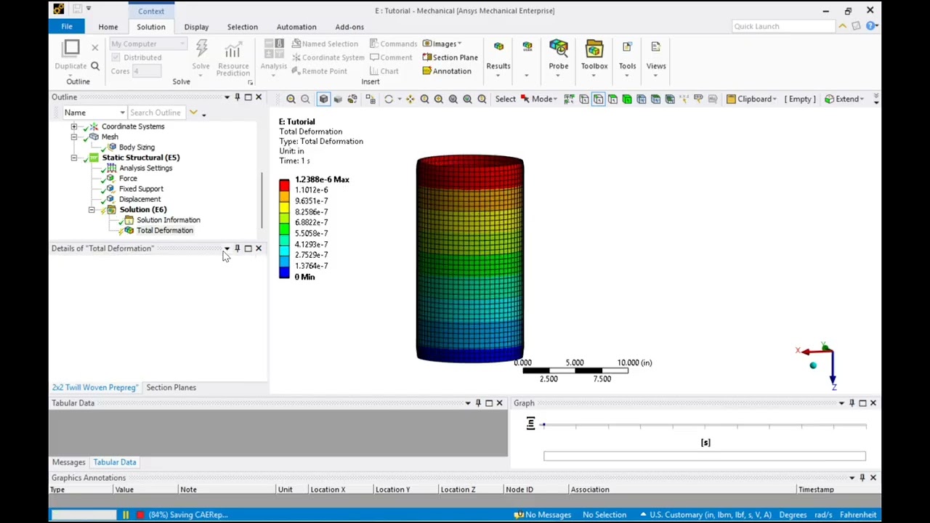Insert a Commands object
The height and width of the screenshot is (523, 930).
coord(393,44)
